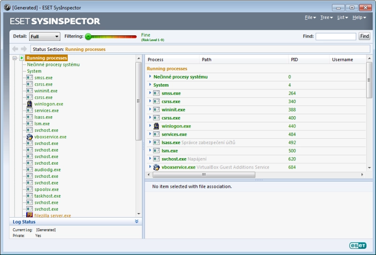Click the filezilla server.exe icon in the tree
Image resolution: width=376 pixels, height=255 pixels.
pos(30,215)
